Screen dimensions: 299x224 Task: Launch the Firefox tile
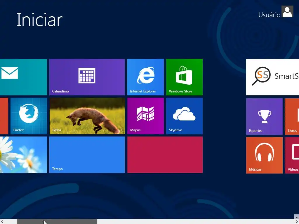29,116
